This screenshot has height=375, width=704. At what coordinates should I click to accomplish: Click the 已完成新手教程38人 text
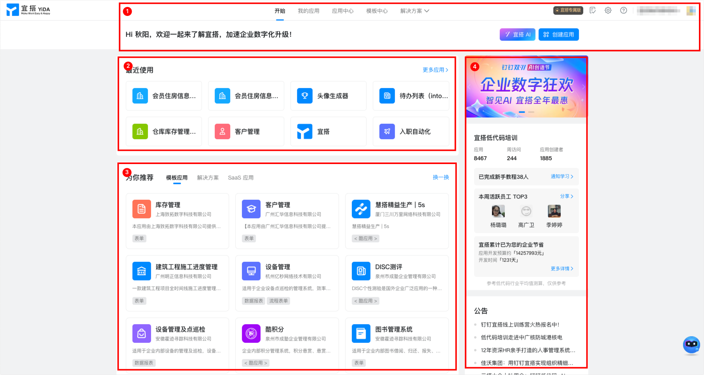click(x=503, y=177)
